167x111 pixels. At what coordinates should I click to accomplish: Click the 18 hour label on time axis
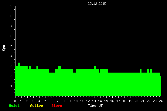pos(124,101)
